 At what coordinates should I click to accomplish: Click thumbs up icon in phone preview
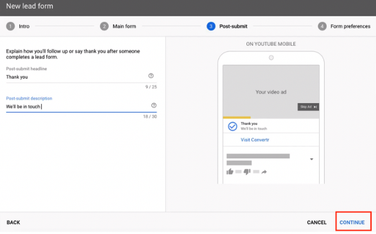(x=230, y=171)
